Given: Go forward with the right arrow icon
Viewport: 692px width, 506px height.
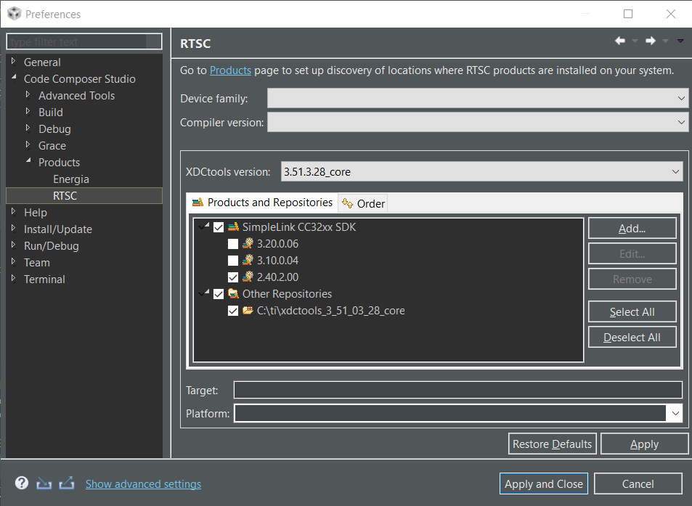Looking at the screenshot, I should 650,41.
